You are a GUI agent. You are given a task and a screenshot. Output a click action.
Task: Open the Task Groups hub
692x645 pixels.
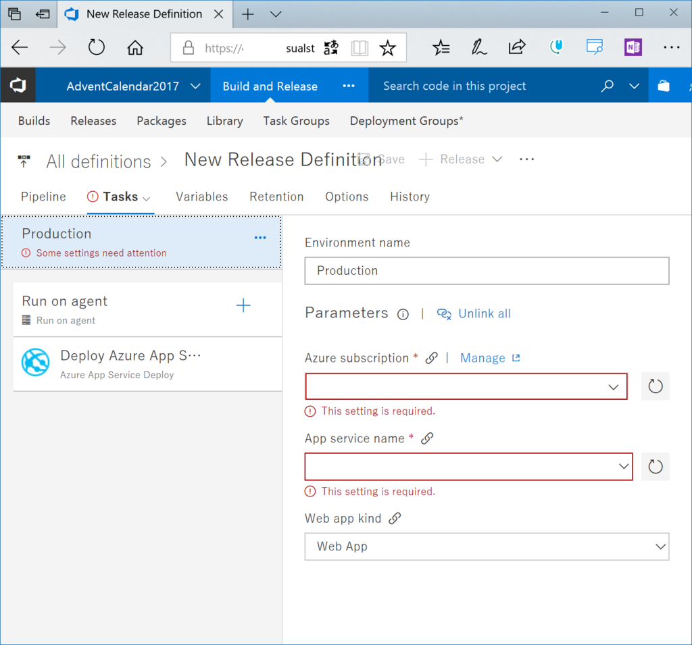click(x=296, y=122)
